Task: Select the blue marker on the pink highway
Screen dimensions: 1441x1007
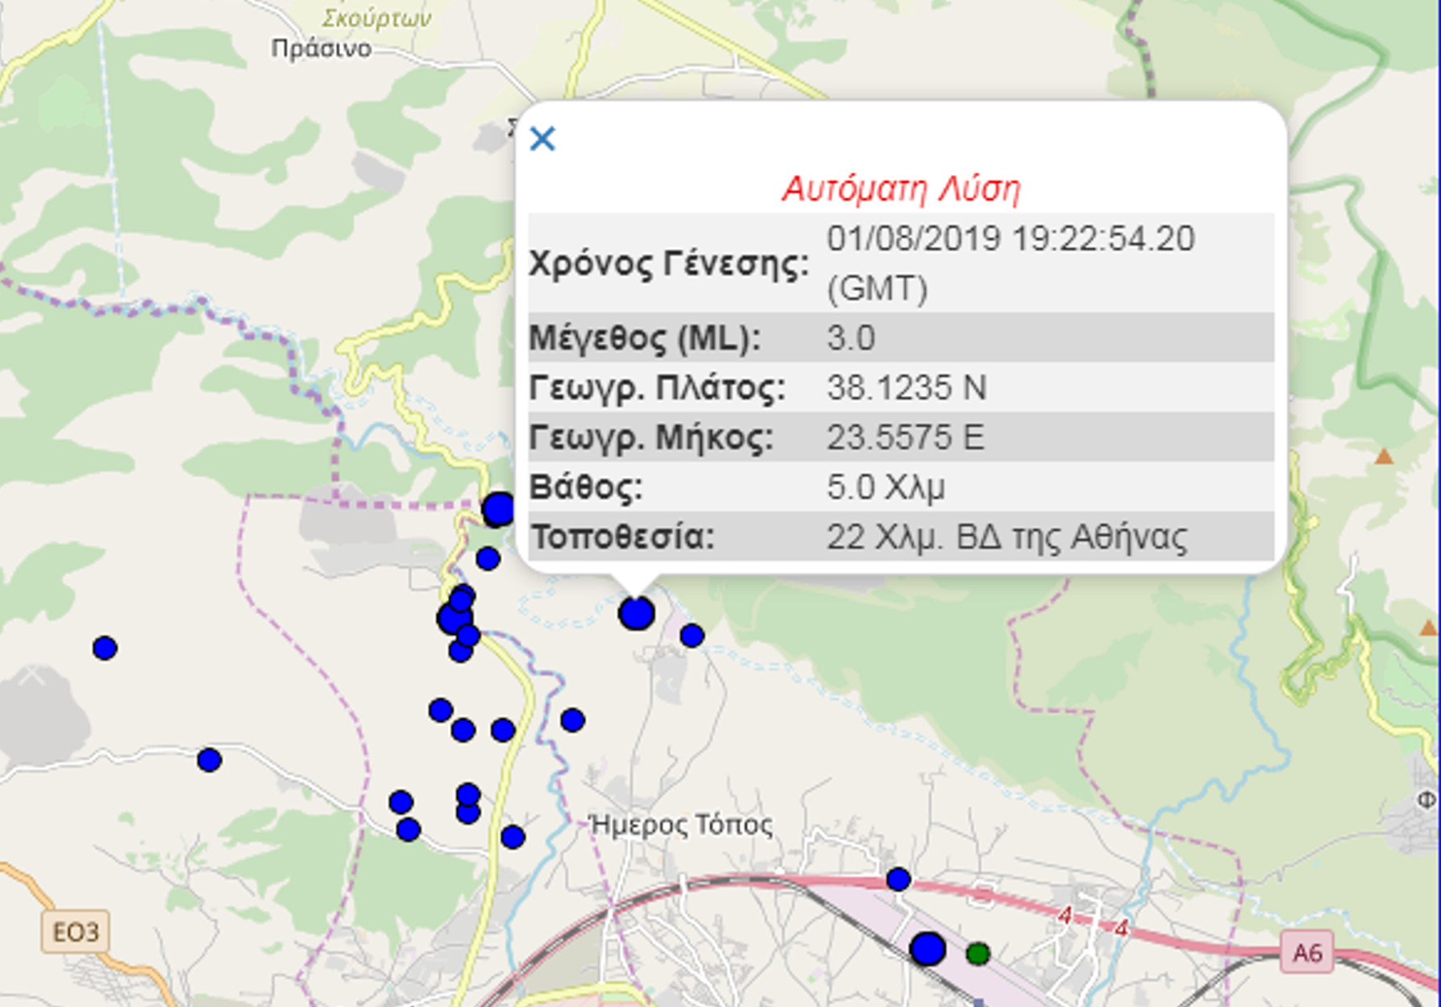Action: point(899,880)
